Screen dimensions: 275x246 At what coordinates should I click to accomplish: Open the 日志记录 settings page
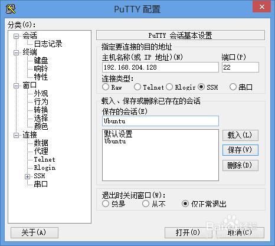click(x=48, y=44)
